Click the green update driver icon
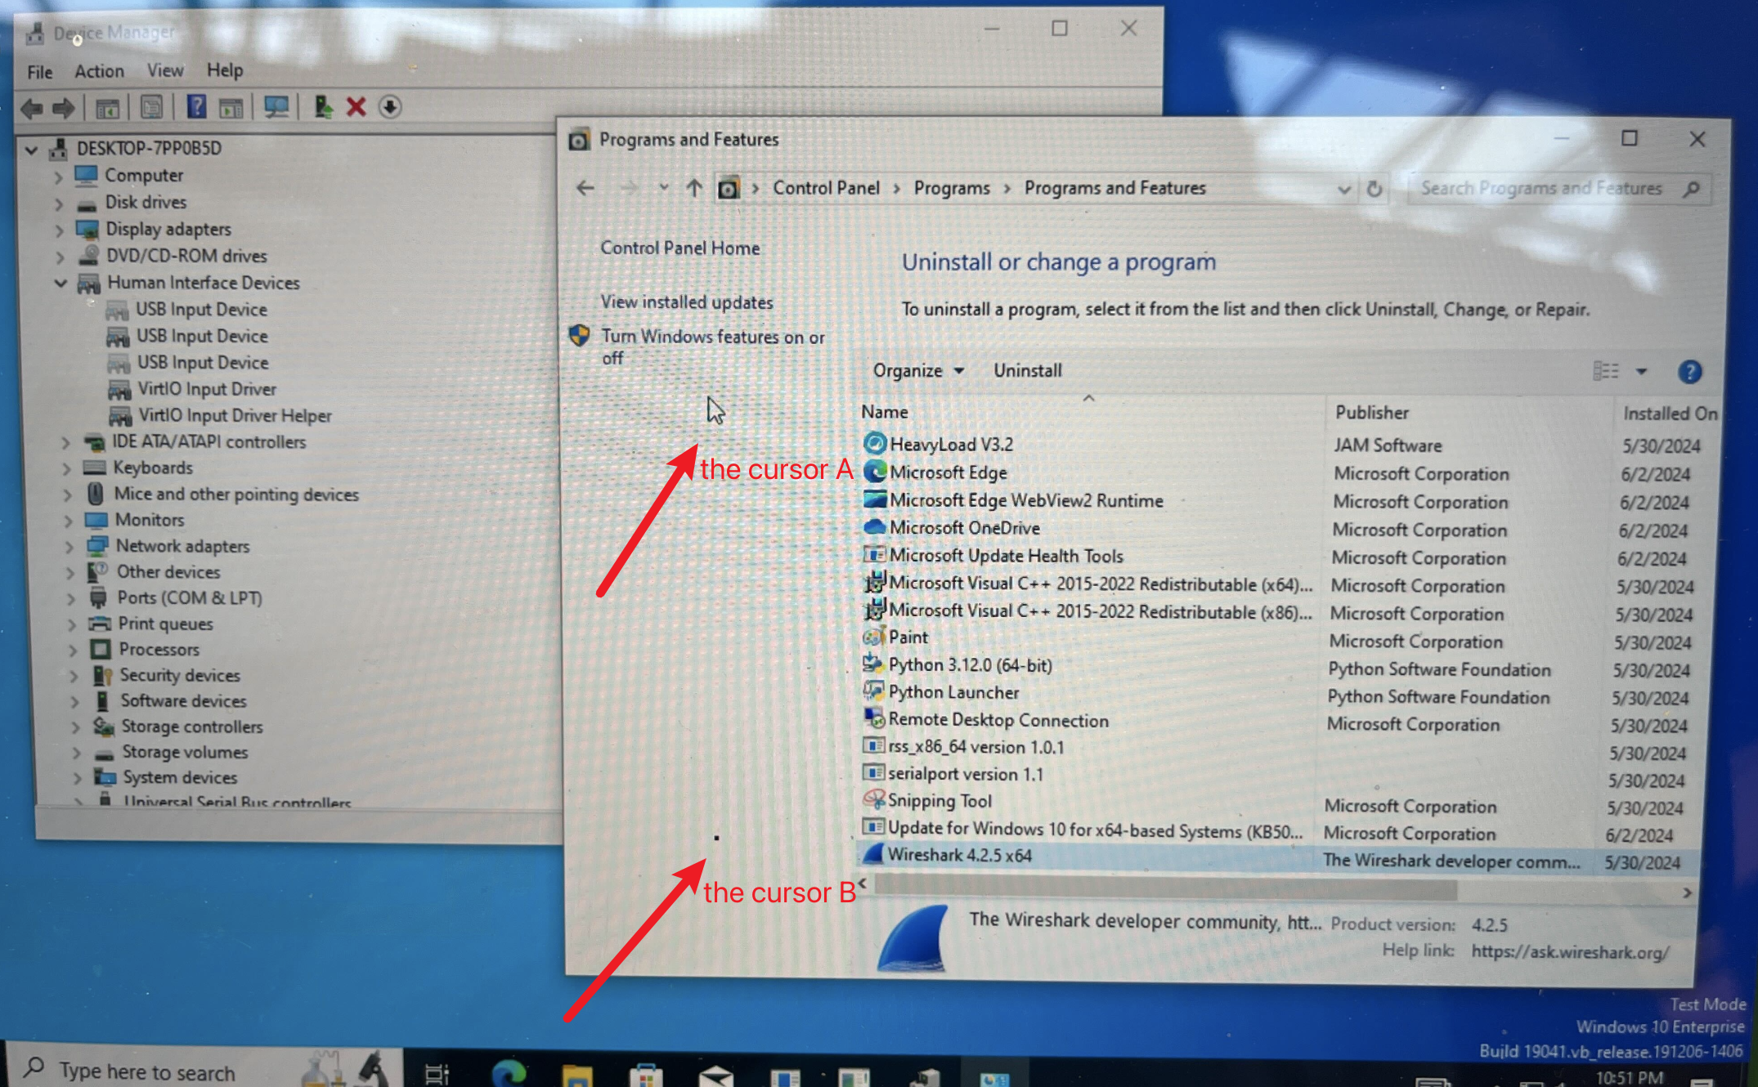Screen dimensions: 1758x1087 [x=323, y=107]
